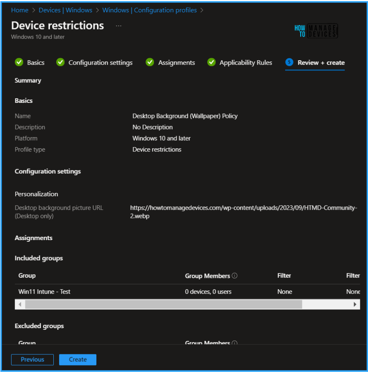Image resolution: width=368 pixels, height=372 pixels.
Task: Click the horizontal scrollbar right arrow
Action: pyautogui.click(x=355, y=304)
